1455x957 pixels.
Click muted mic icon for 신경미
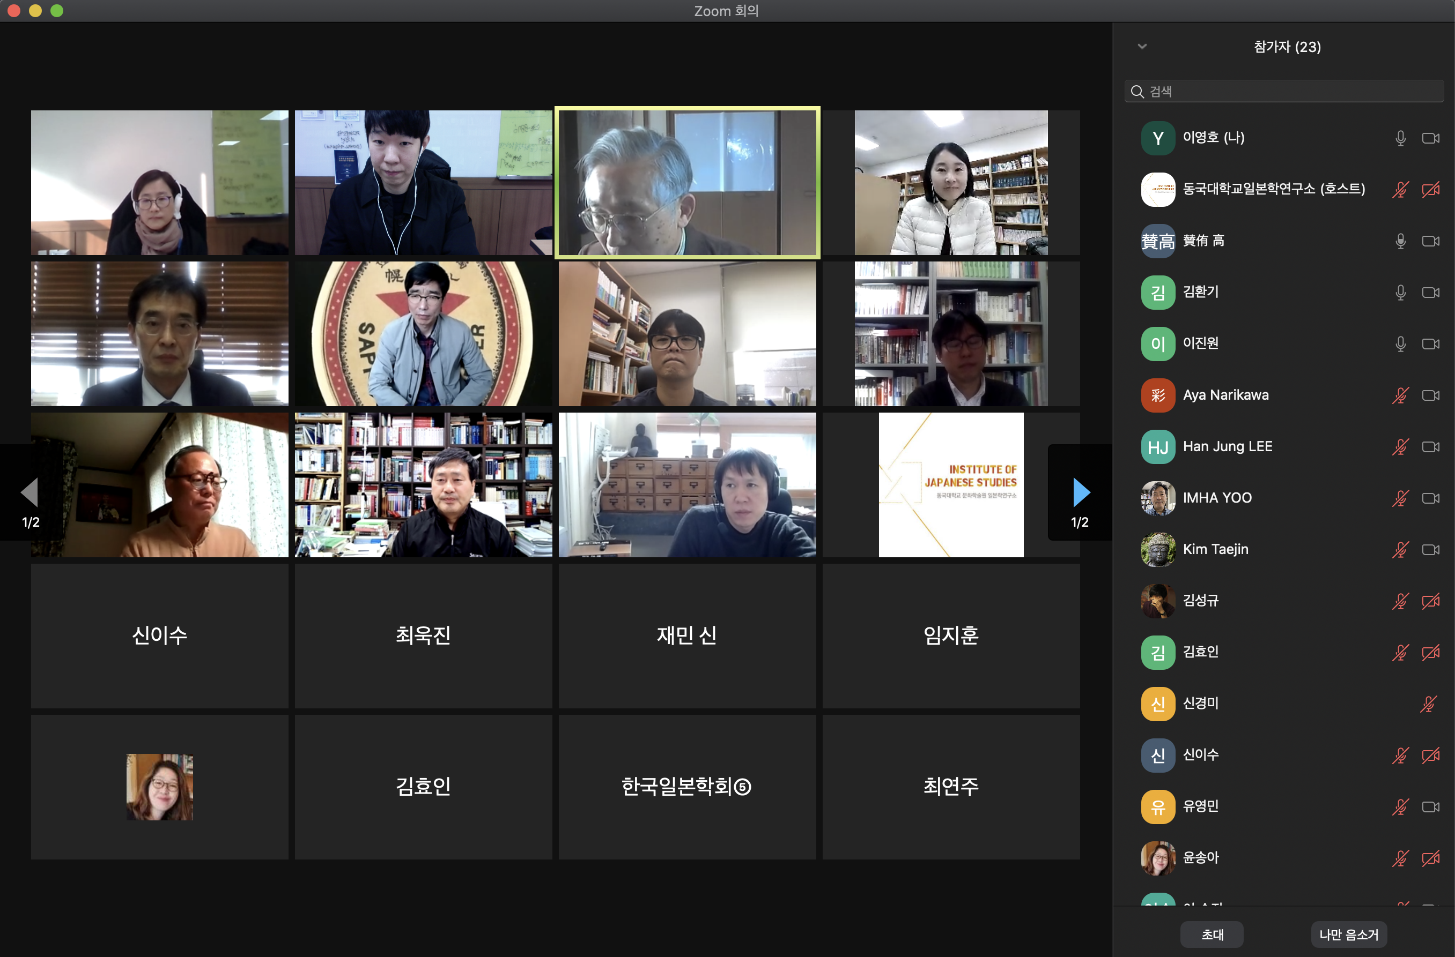[1428, 704]
